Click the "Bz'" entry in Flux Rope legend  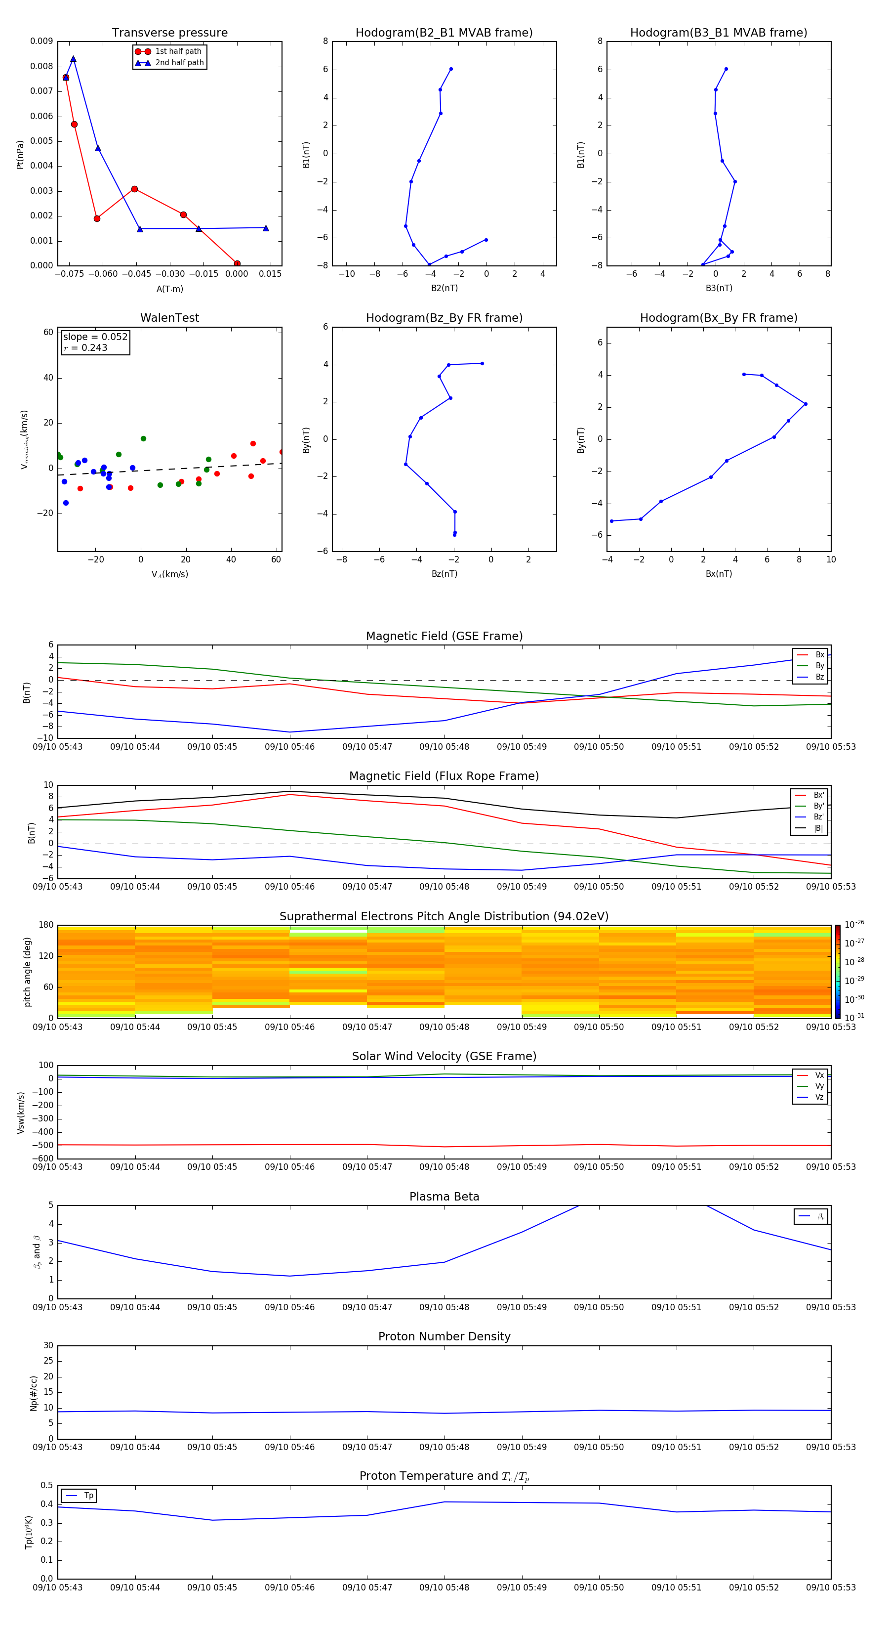point(809,817)
